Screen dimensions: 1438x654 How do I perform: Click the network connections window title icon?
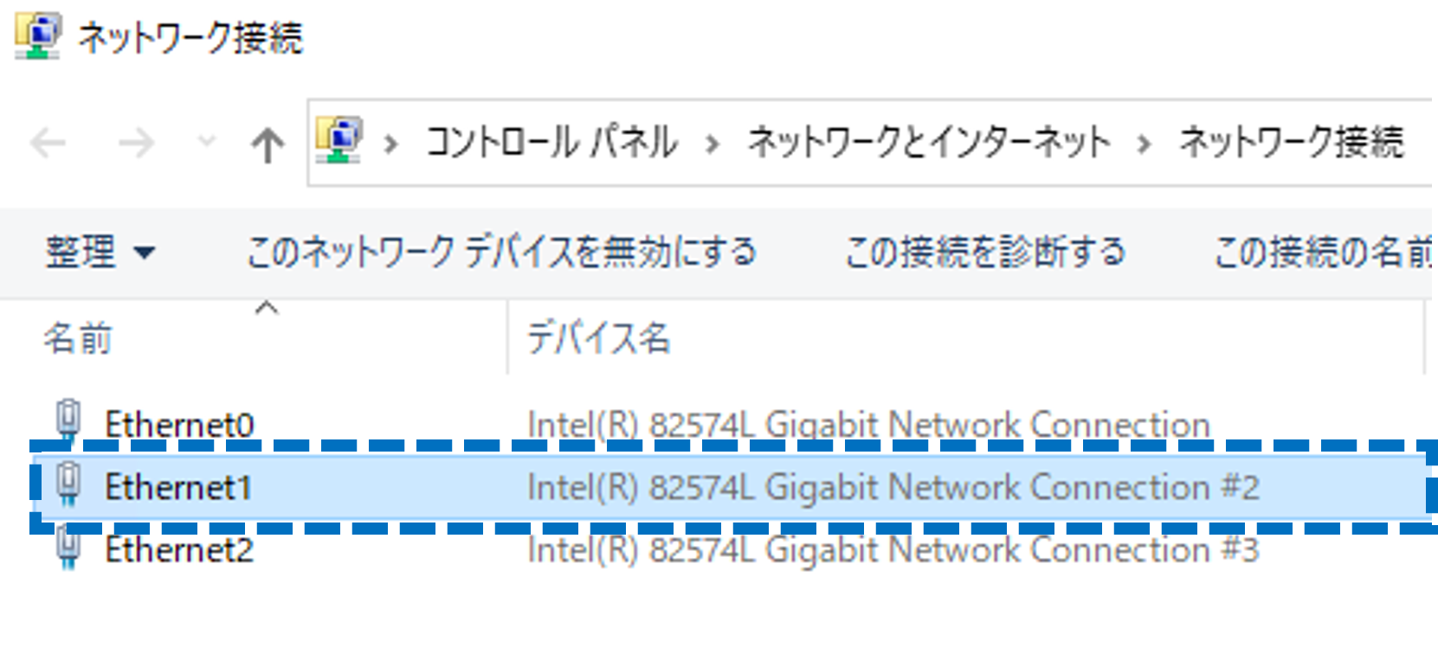point(37,36)
